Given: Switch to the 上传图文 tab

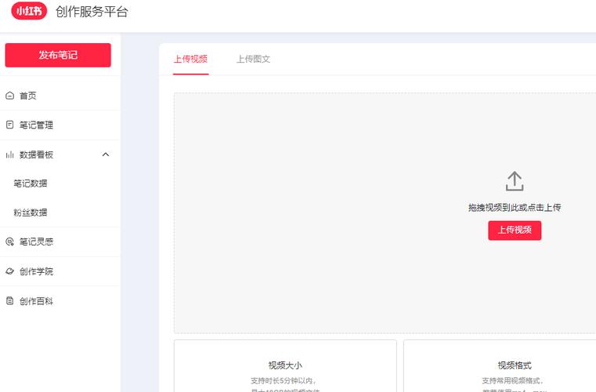Looking at the screenshot, I should pos(253,59).
